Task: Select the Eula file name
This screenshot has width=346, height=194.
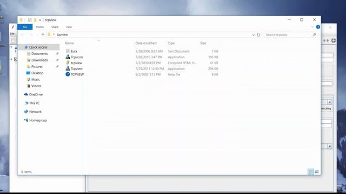Action: click(x=74, y=51)
